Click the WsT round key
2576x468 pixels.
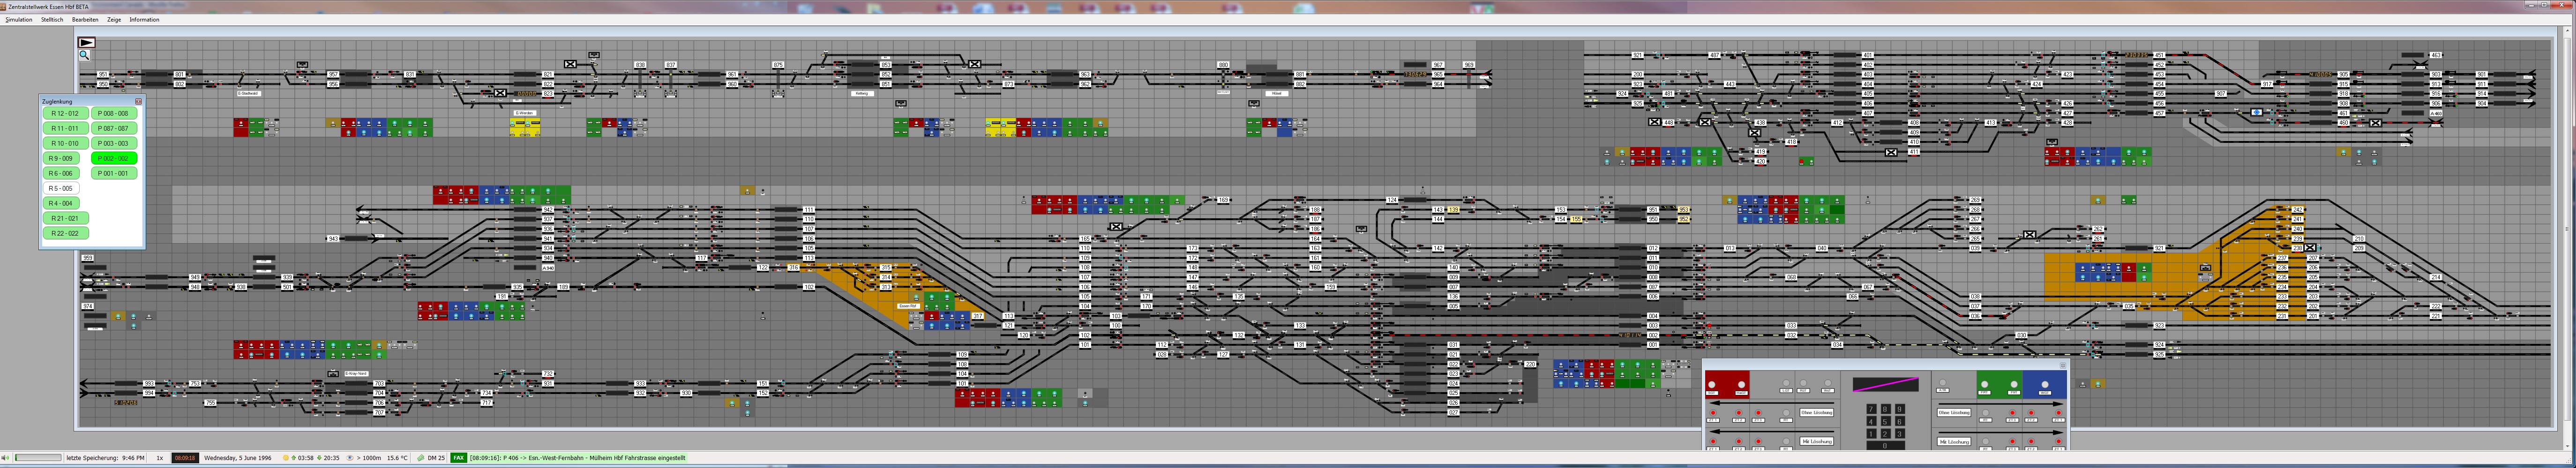[x=1828, y=383]
